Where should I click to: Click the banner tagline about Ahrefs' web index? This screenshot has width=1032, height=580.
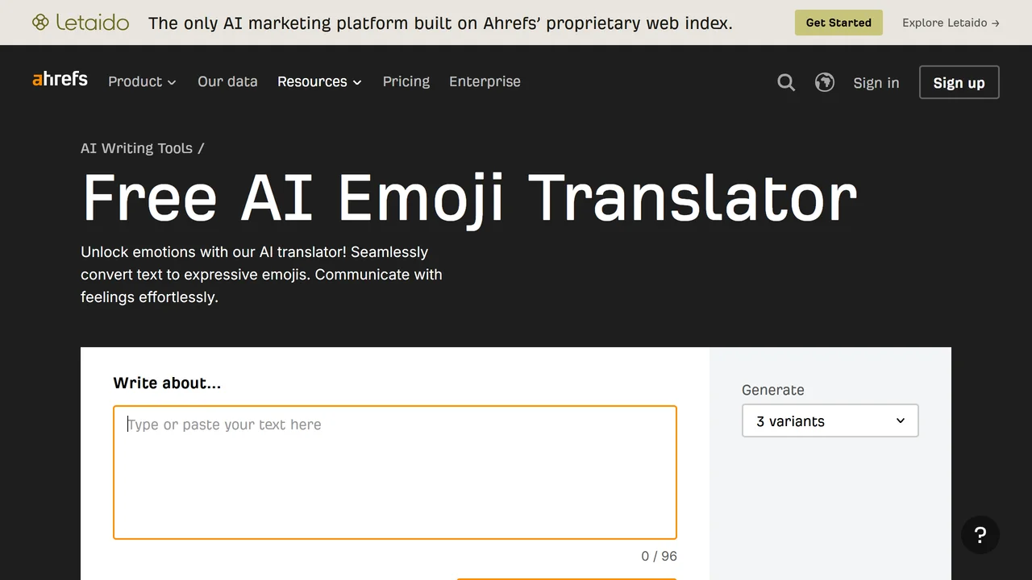click(440, 23)
